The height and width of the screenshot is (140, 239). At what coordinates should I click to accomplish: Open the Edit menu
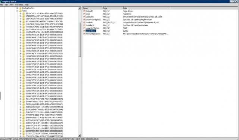click(x=6, y=5)
